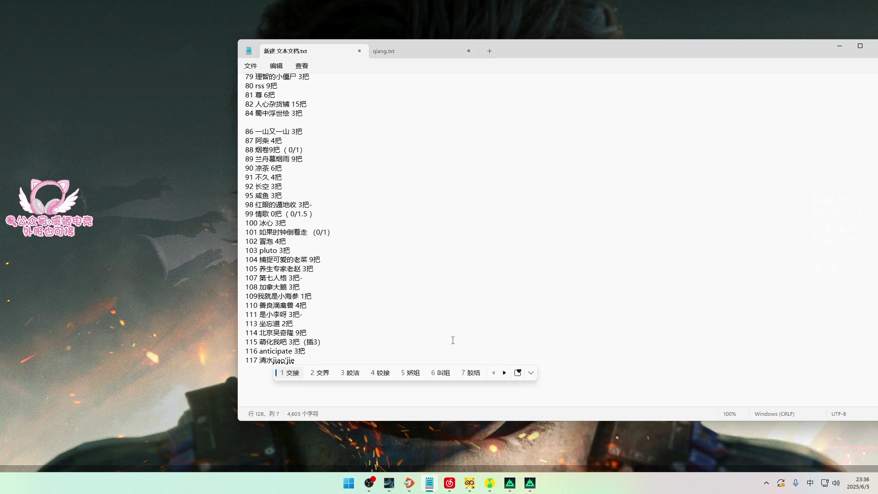Go to next IME candidate page
The width and height of the screenshot is (878, 494).
point(504,373)
